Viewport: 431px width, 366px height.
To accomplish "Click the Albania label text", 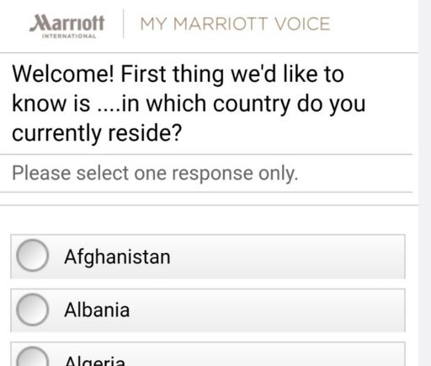I will (97, 310).
